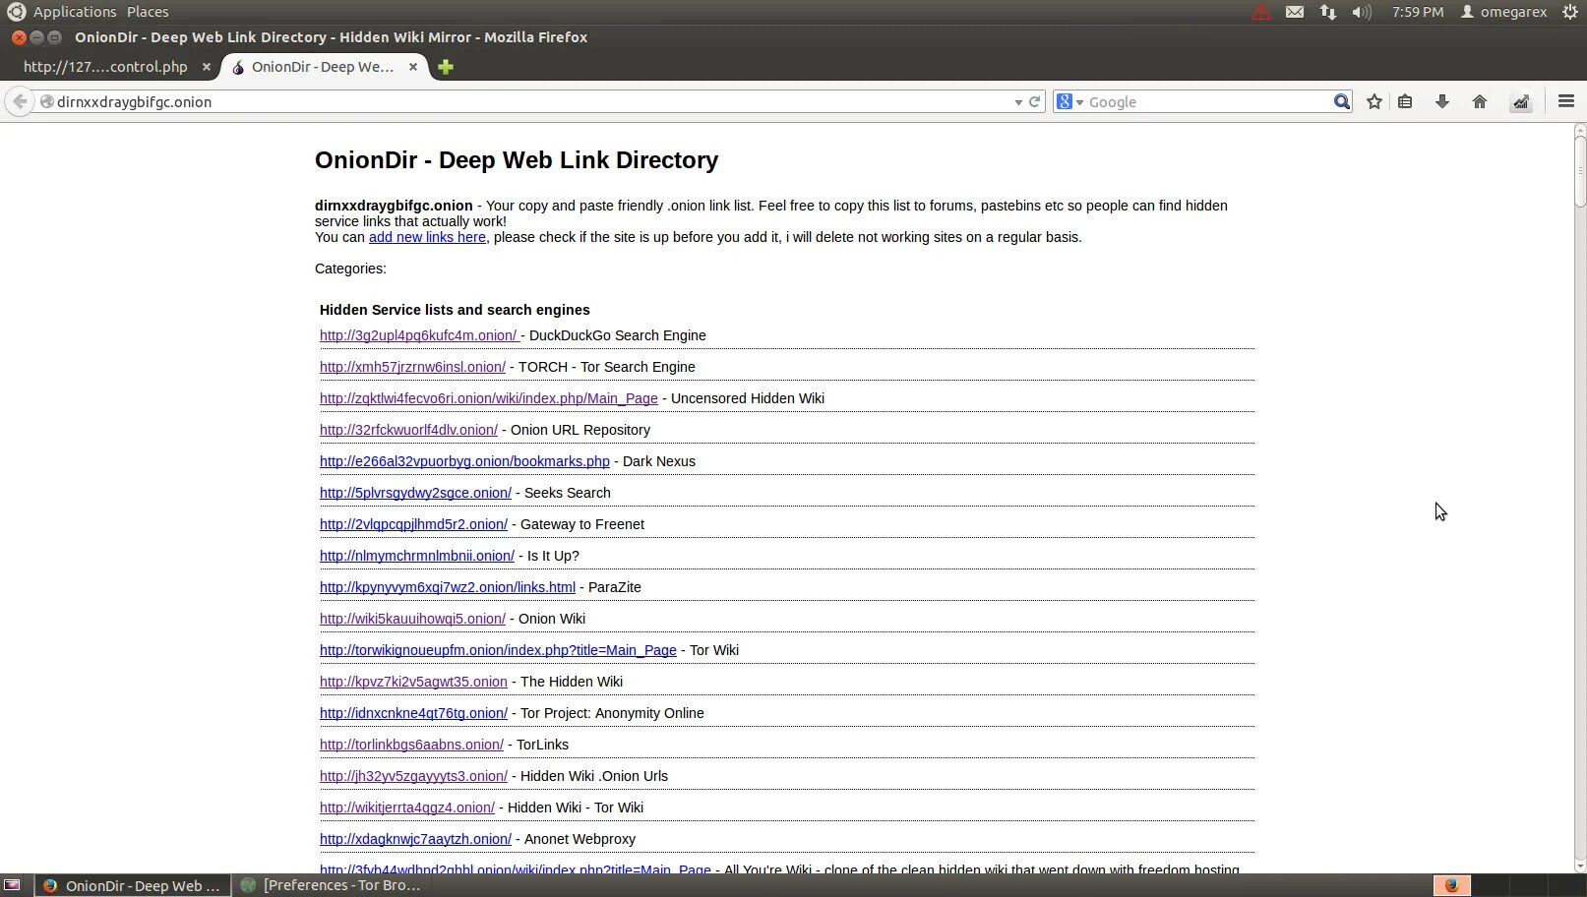Open the network connection indicator
The height and width of the screenshot is (897, 1587).
(x=1328, y=12)
